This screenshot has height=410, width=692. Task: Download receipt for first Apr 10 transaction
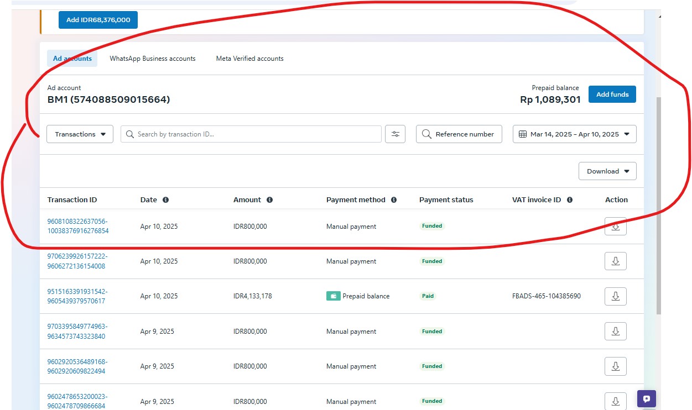pyautogui.click(x=615, y=227)
